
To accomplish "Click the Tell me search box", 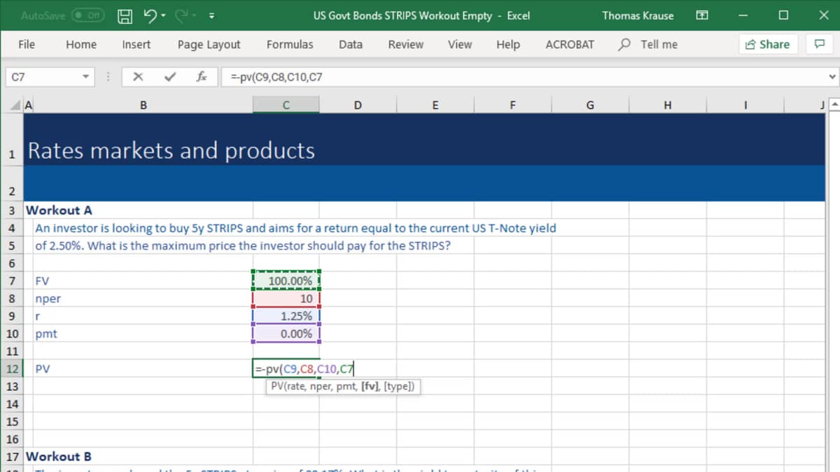I will [658, 44].
